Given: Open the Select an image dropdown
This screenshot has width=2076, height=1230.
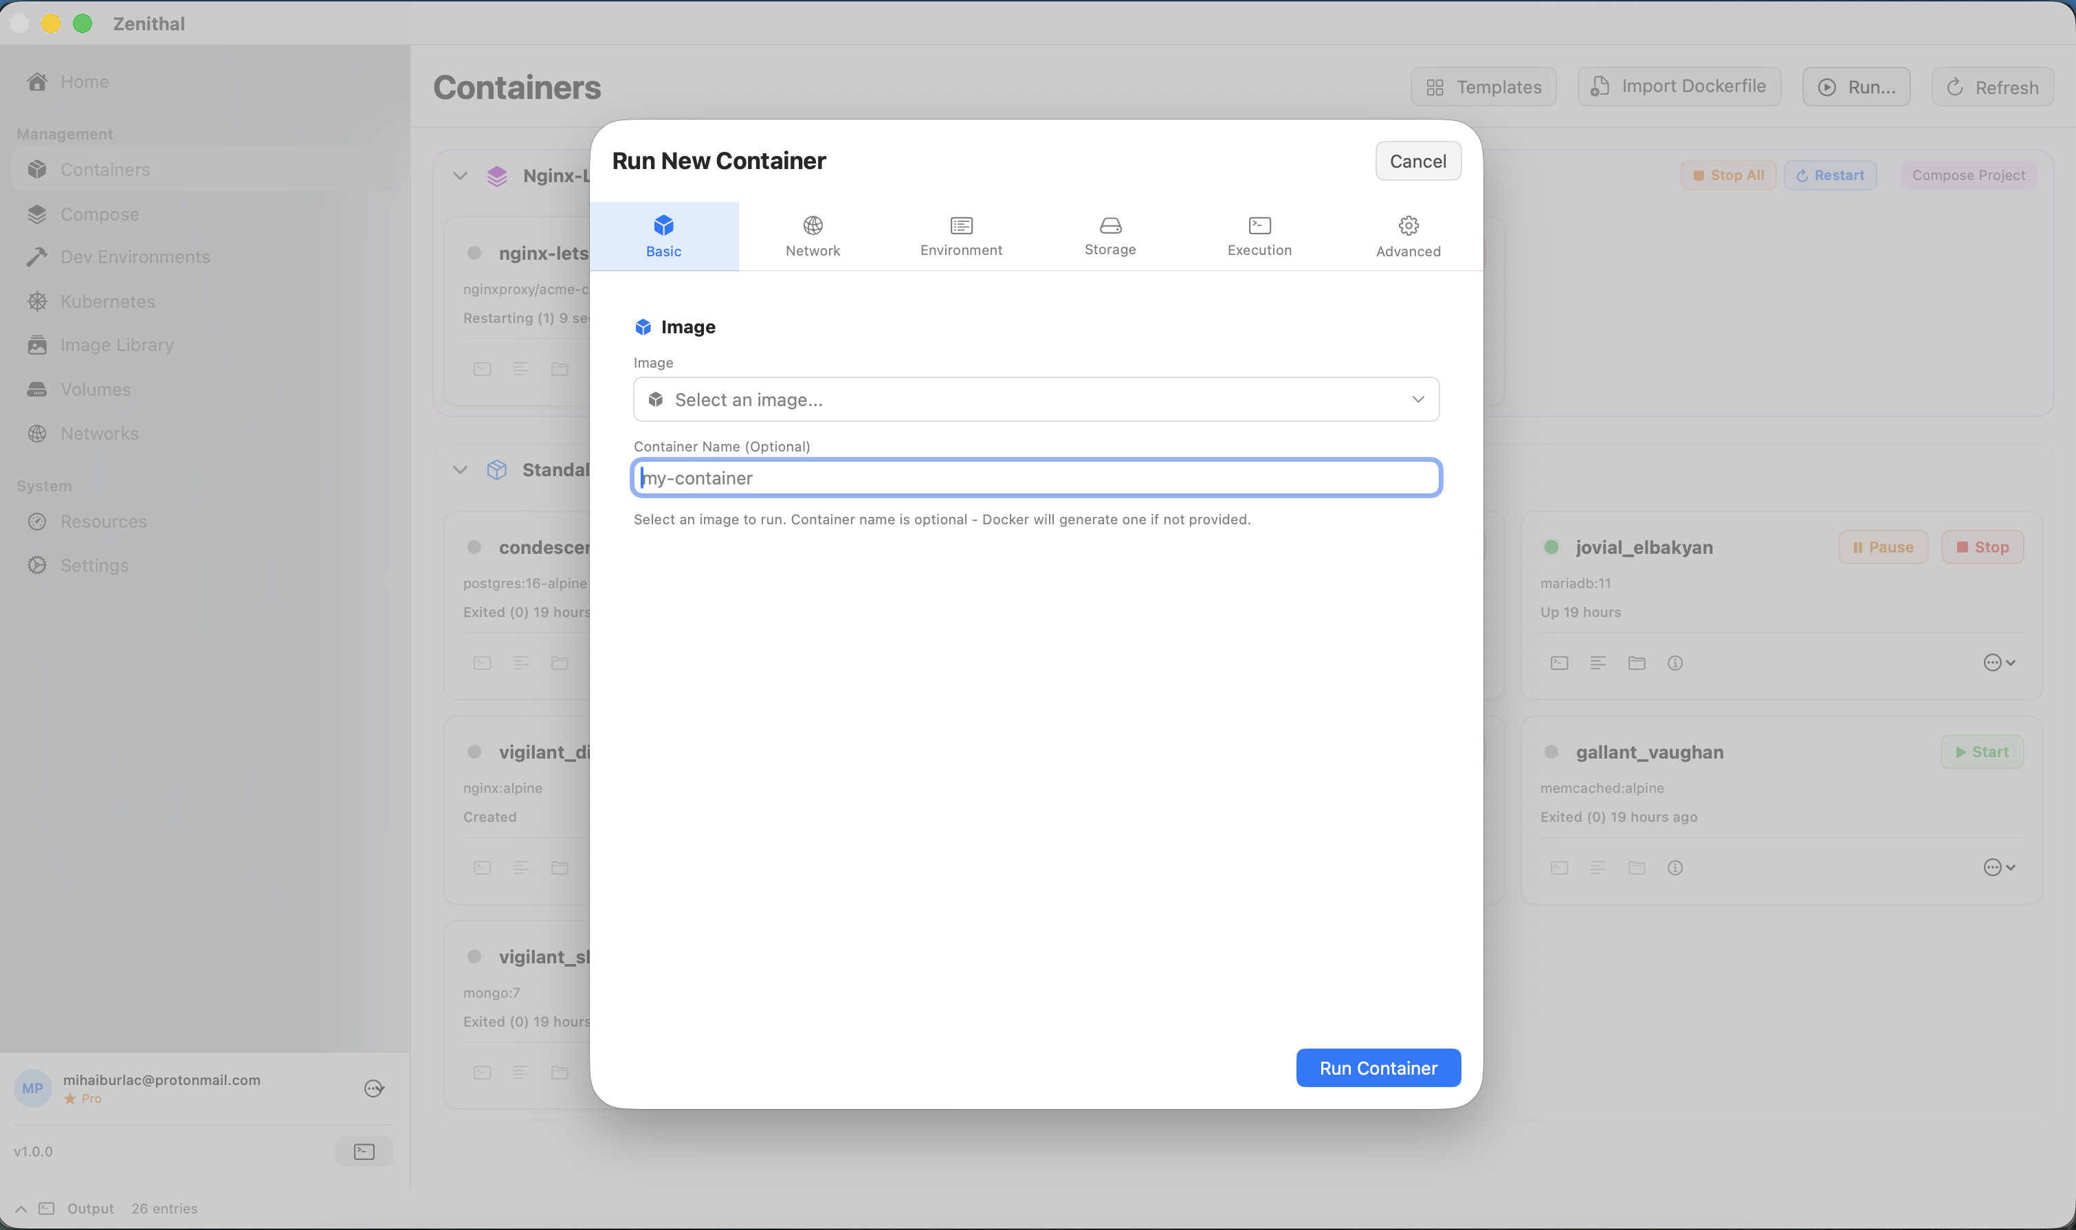Looking at the screenshot, I should [x=1035, y=399].
